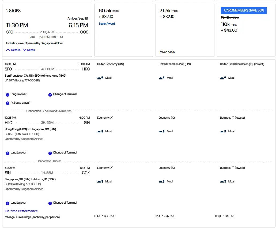Select the 110k miles cardmember business fare
Screen dimensions: 276x228
246,30
